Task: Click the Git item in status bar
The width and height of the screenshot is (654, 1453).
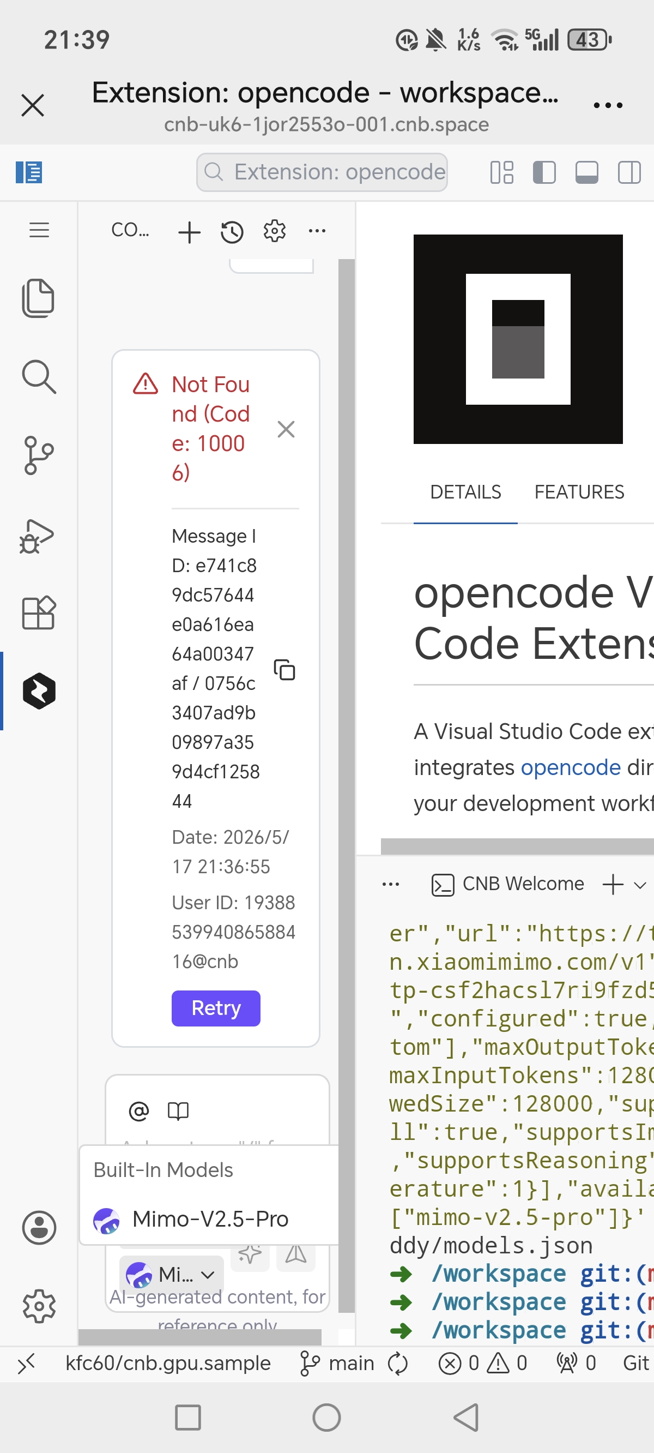Action: coord(637,1364)
